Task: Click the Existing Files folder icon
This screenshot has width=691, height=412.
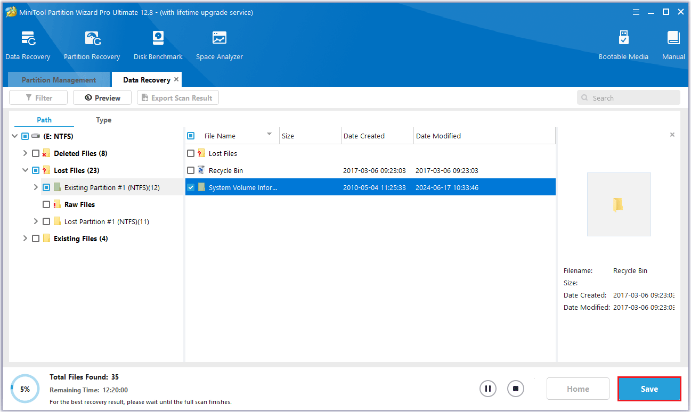Action: click(46, 238)
